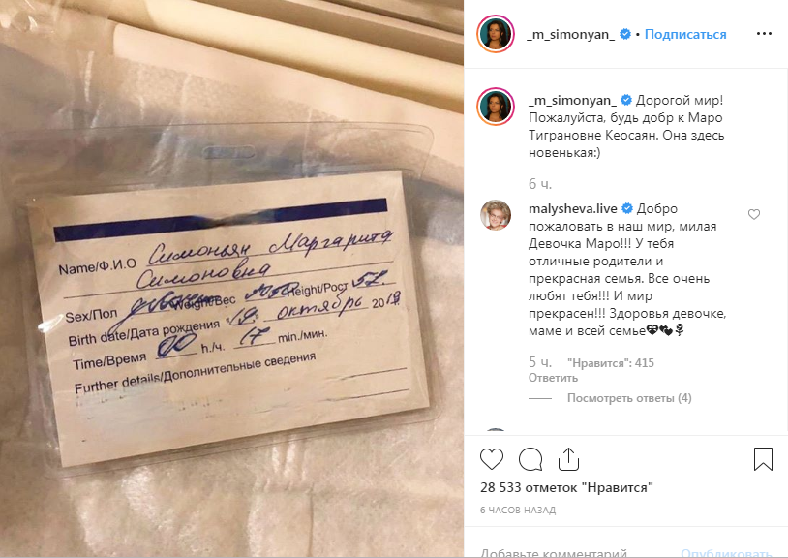Open _m_simonyan_ profile avatar in header
788x558 pixels.
click(496, 34)
